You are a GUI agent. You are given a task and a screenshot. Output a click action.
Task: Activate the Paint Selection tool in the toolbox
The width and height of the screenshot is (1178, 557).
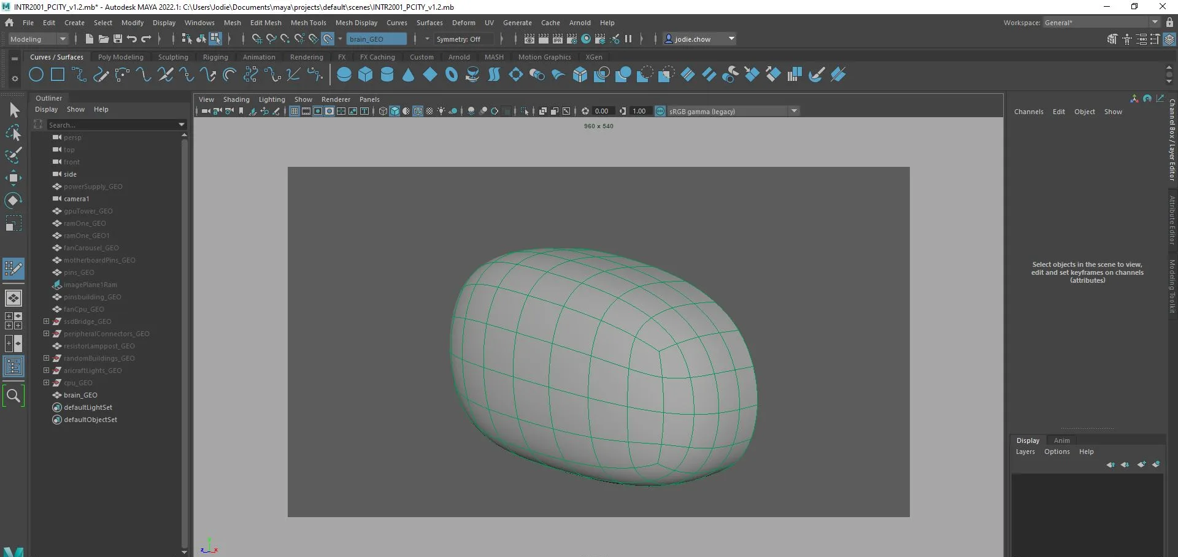13,155
